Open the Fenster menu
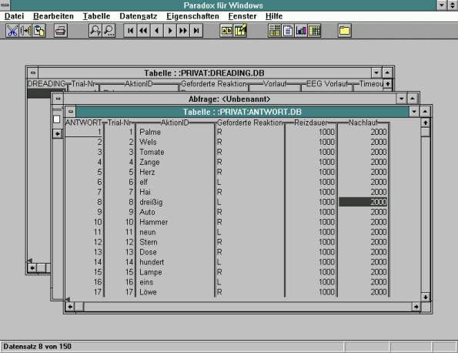The width and height of the screenshot is (458, 353). (x=242, y=16)
